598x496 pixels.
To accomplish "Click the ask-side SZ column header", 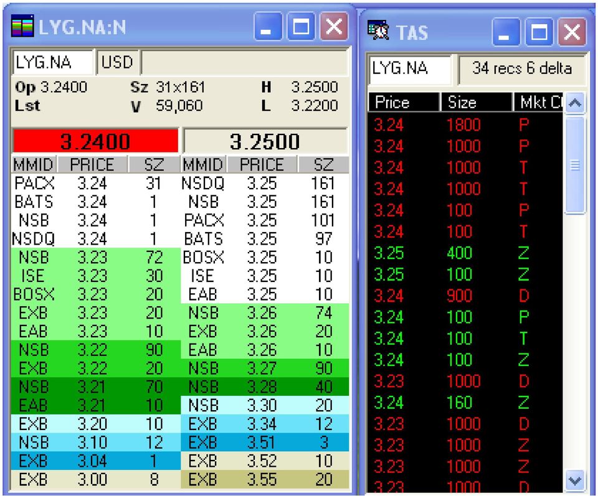I will pos(323,164).
